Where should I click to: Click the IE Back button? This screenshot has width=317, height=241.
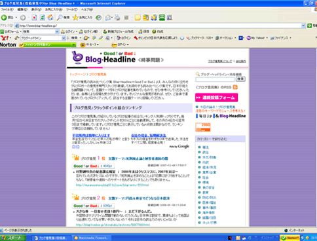coord(7,18)
